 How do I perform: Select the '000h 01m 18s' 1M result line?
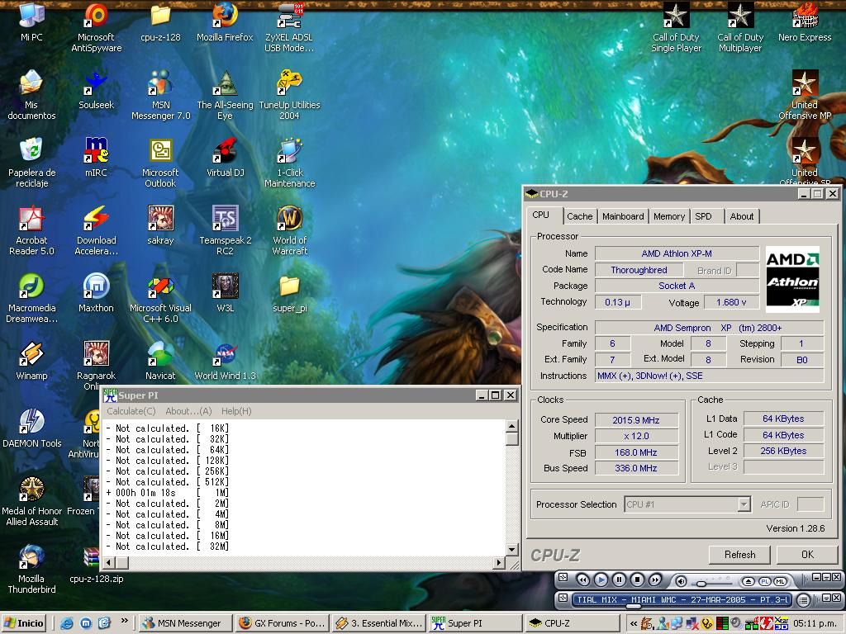[x=167, y=493]
